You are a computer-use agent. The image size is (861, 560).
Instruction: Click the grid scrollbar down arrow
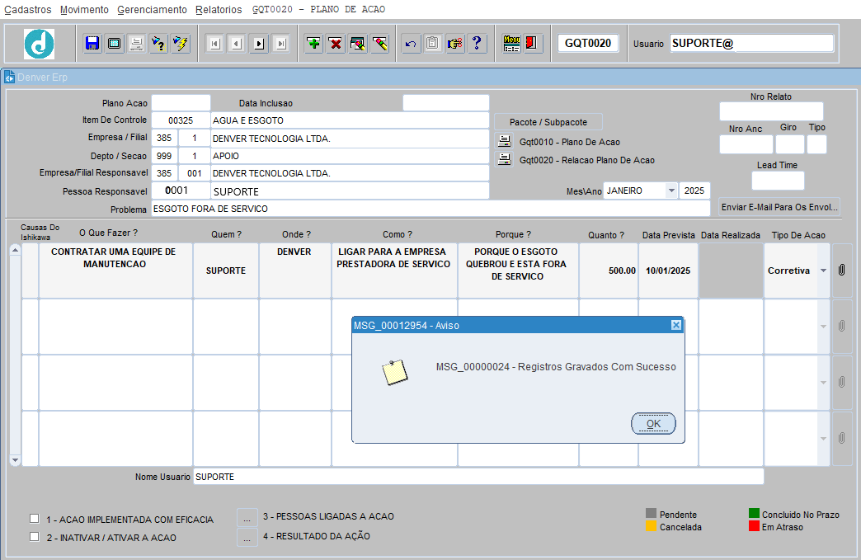[x=16, y=460]
